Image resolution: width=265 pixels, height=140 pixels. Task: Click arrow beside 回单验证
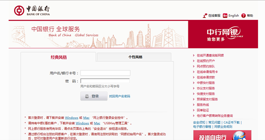pyautogui.click(x=194, y=110)
